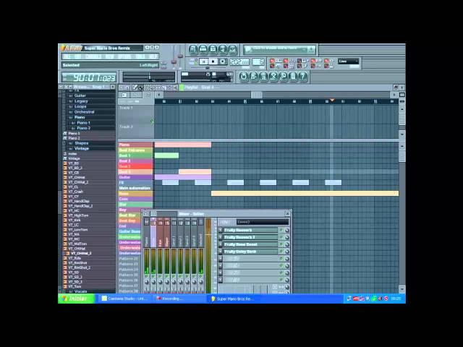Click the orange playhead marker on the timeline
The width and height of the screenshot is (463, 347).
332,100
